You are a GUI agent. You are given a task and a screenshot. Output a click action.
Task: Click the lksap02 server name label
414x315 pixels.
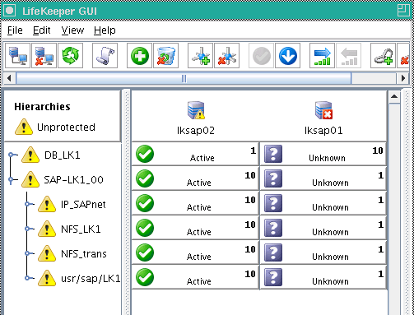pos(196,131)
